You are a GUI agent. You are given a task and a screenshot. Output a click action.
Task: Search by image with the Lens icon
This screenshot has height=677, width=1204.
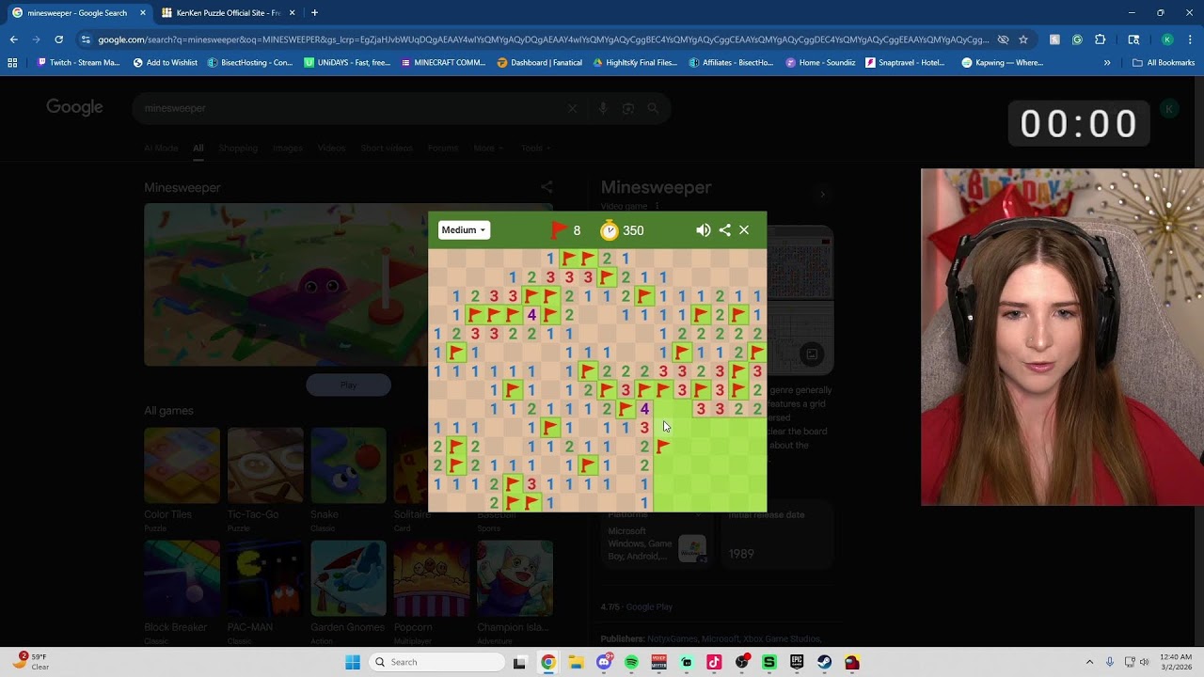click(628, 108)
